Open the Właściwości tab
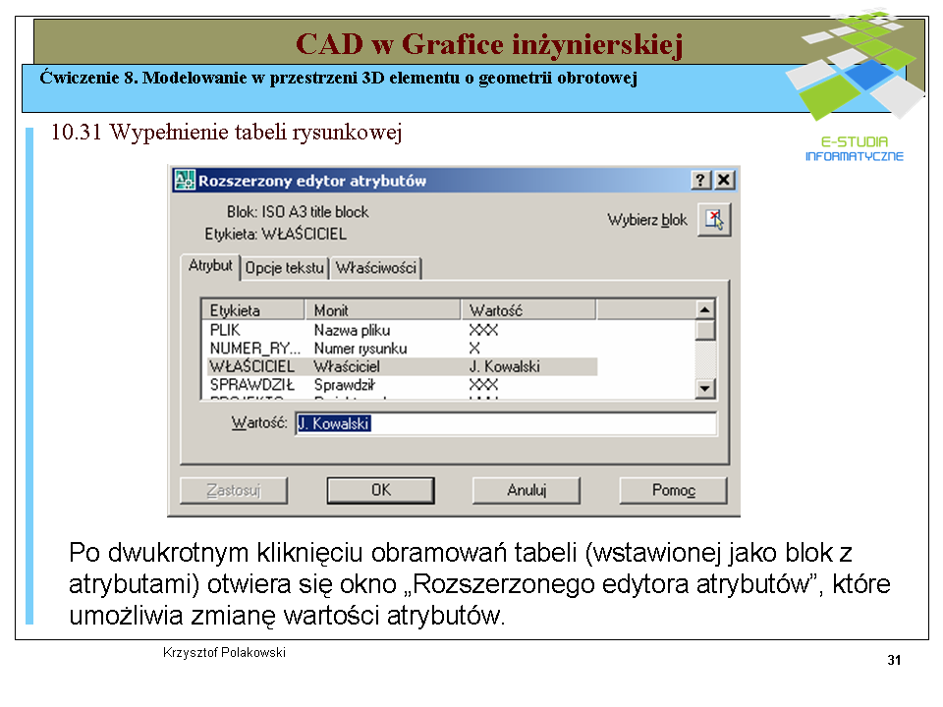Viewport: 943px width, 707px height. tap(375, 267)
